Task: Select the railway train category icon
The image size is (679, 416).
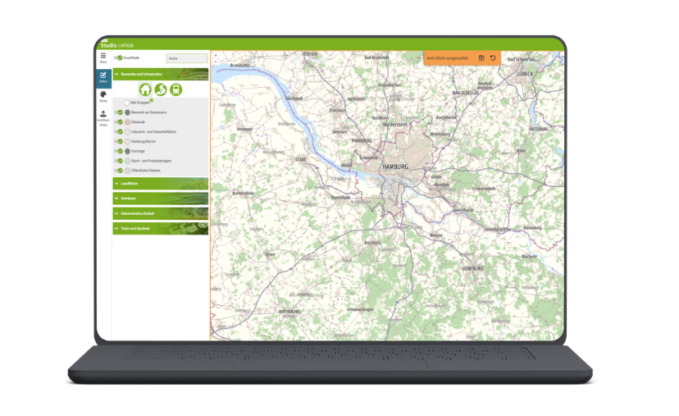Action: pyautogui.click(x=175, y=89)
